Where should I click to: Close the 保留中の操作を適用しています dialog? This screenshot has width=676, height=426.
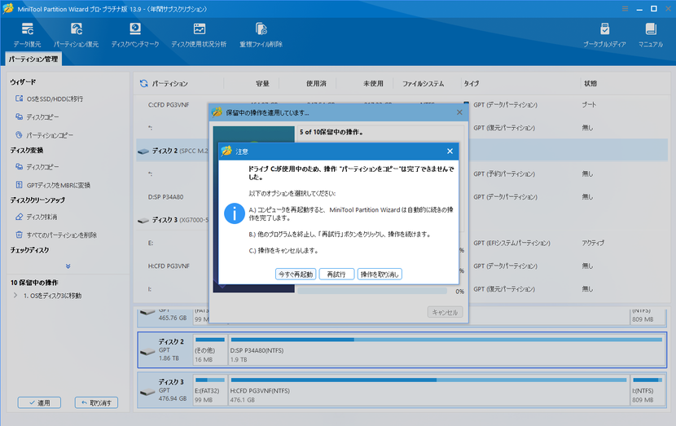point(459,112)
